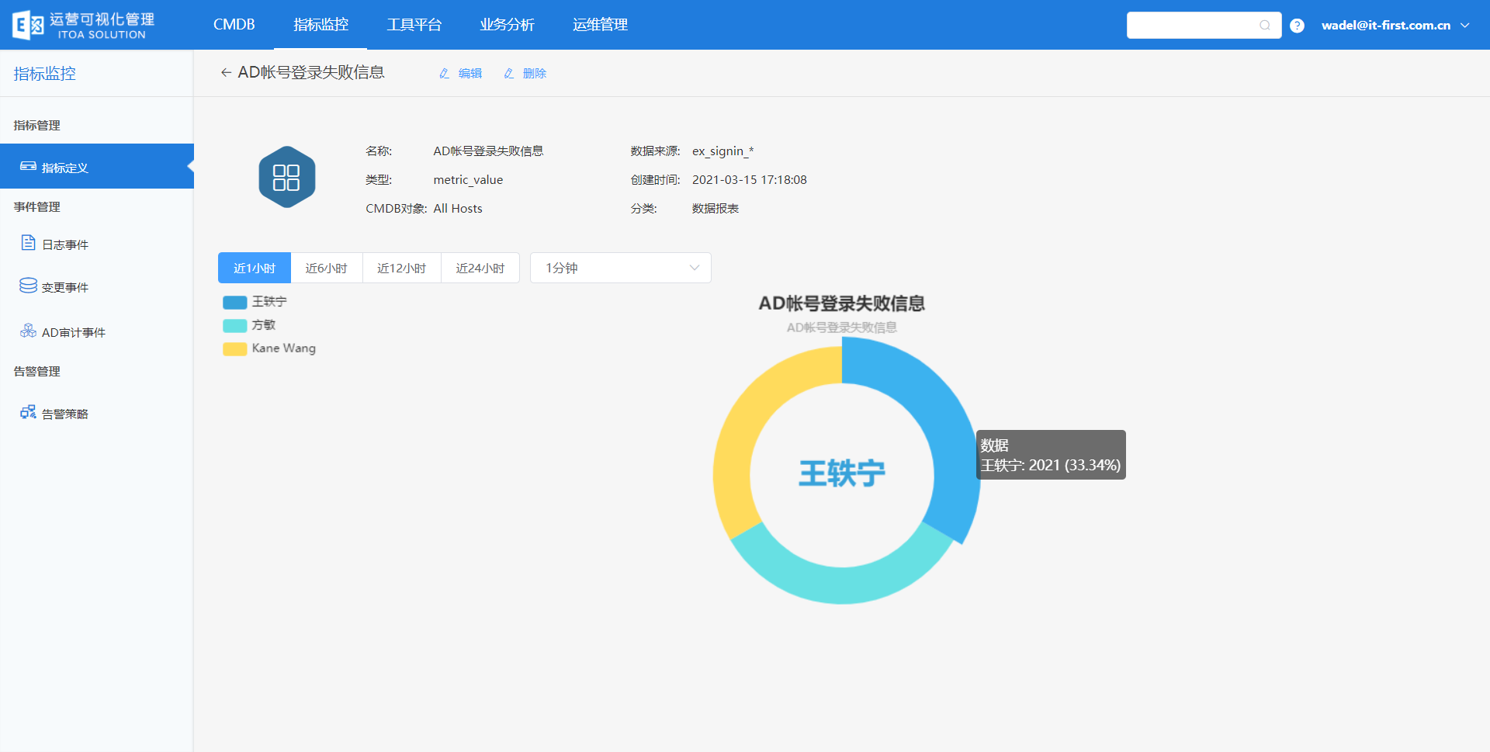Open the 1分钟 interval dropdown
1490x752 pixels.
(x=621, y=268)
